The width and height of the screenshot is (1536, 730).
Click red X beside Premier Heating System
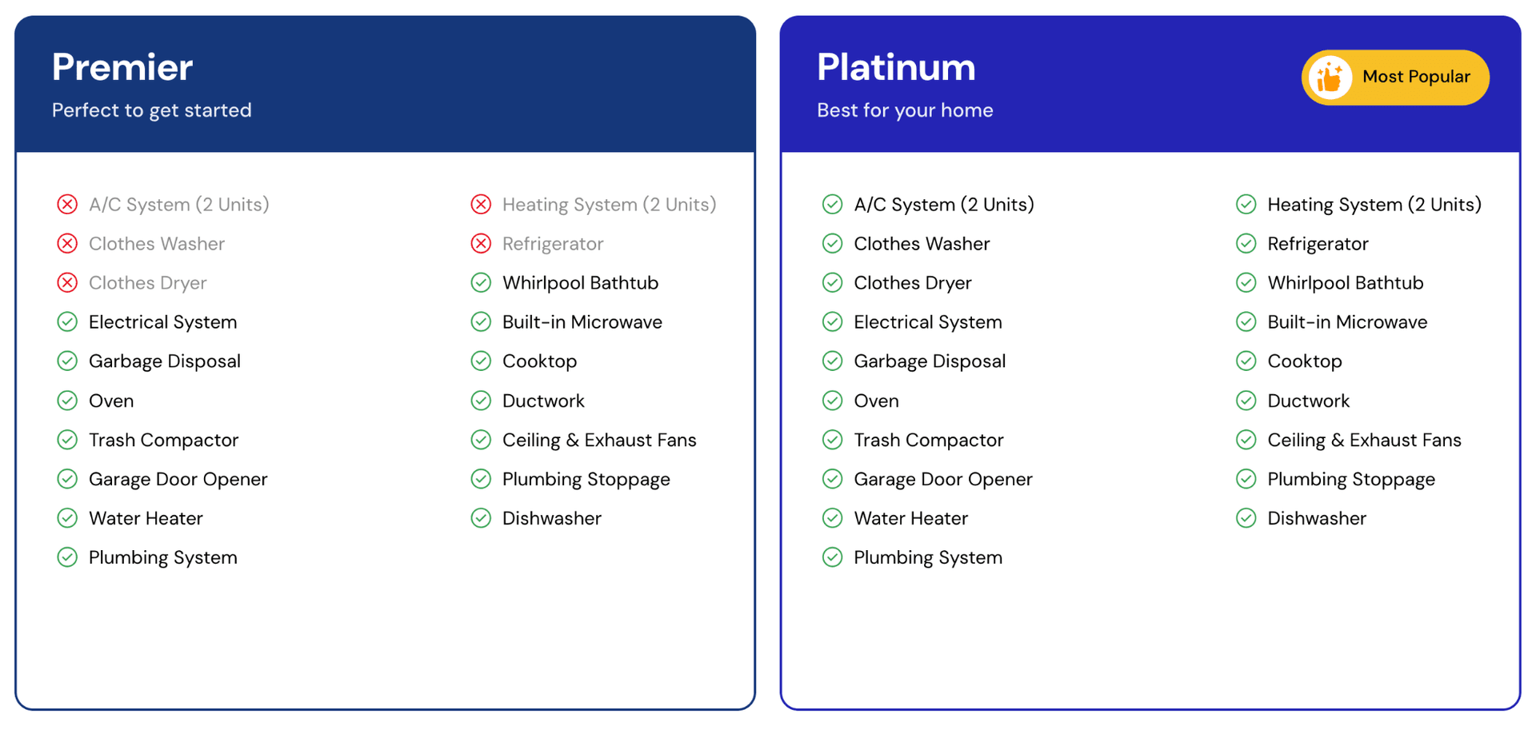click(481, 205)
